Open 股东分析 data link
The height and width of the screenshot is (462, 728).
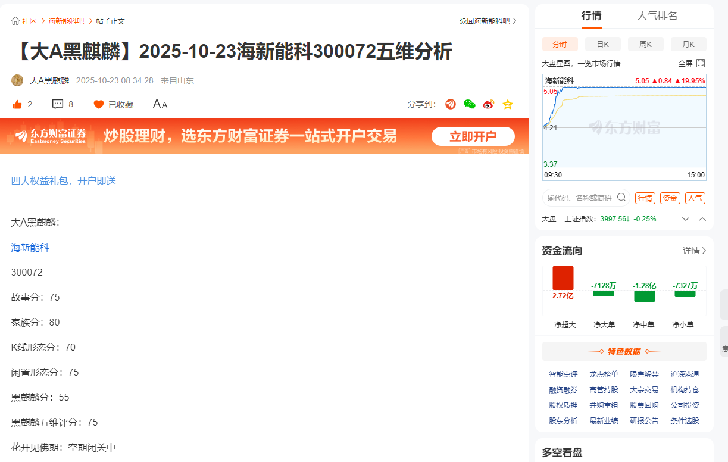click(x=563, y=420)
